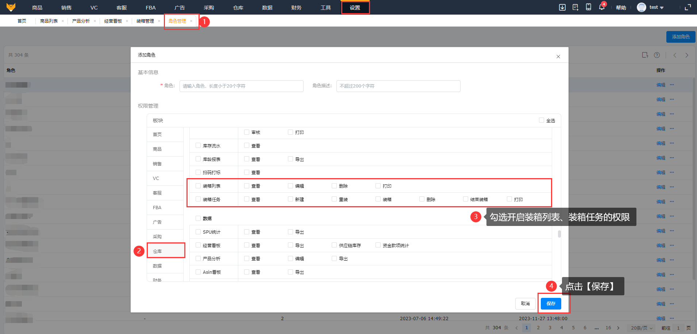Click the 前往 page number input box
The image size is (697, 334).
(678, 328)
